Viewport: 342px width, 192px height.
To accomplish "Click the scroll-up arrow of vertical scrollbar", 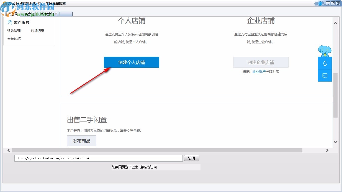I will (335, 23).
